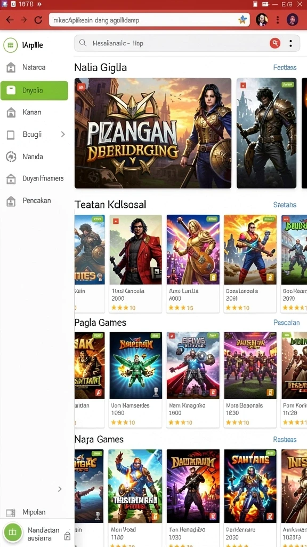Select Natarca in the sidebar
Screen dimensions: 307x547
(x=34, y=67)
